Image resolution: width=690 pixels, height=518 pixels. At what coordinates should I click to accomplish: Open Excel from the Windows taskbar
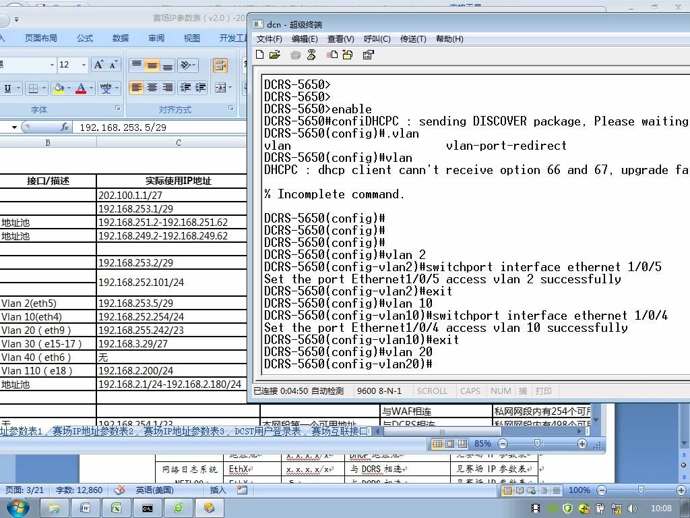(x=116, y=508)
